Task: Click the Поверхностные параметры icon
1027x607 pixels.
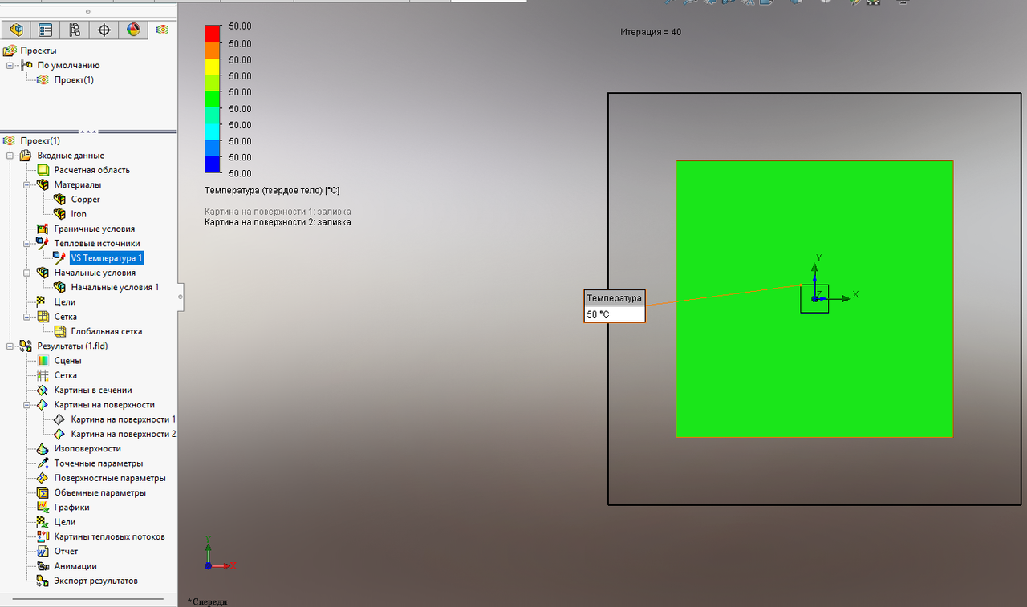Action: coord(43,478)
